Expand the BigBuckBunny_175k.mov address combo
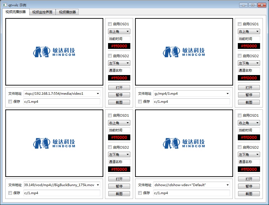269x205 pixels. click(98, 185)
